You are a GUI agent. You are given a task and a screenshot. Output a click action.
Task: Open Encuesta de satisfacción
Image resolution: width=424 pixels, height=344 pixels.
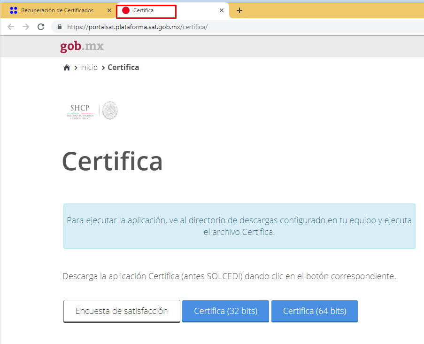coord(122,311)
